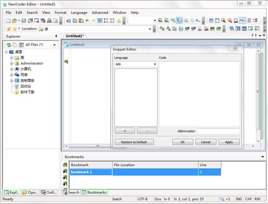Click the Favorites star icon
The width and height of the screenshot is (268, 204).
point(15,29)
